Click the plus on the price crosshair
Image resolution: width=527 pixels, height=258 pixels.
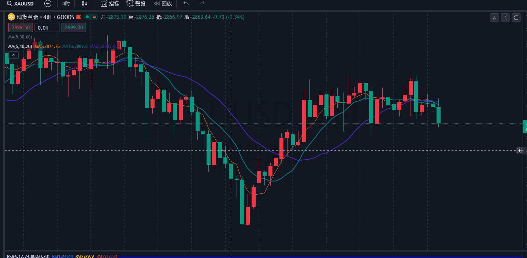click(519, 150)
